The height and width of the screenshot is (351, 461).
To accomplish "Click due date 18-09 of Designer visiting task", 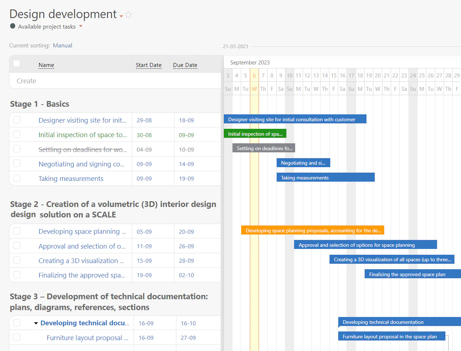I will pyautogui.click(x=186, y=120).
